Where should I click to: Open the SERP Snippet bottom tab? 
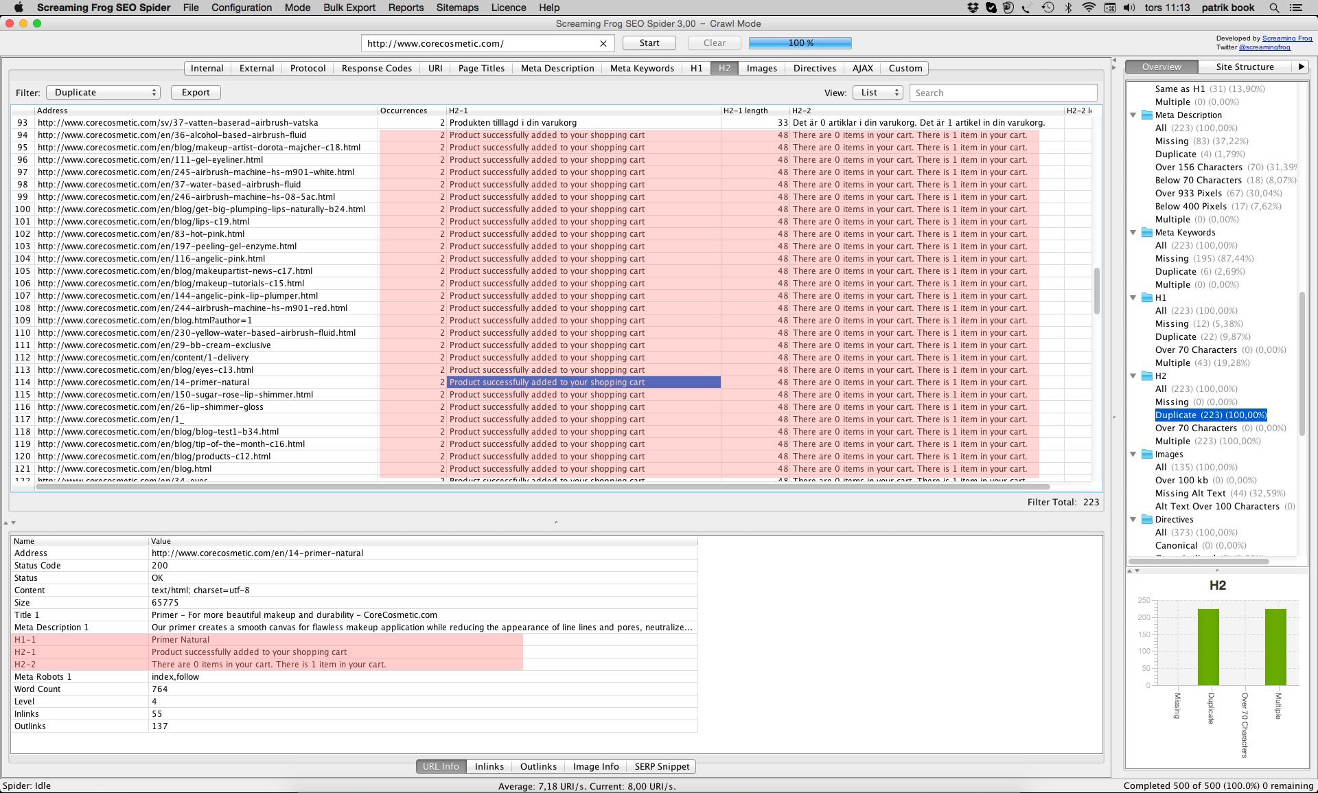click(662, 766)
